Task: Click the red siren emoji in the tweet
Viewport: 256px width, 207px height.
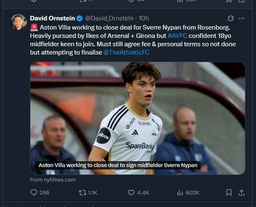Action: (34, 27)
